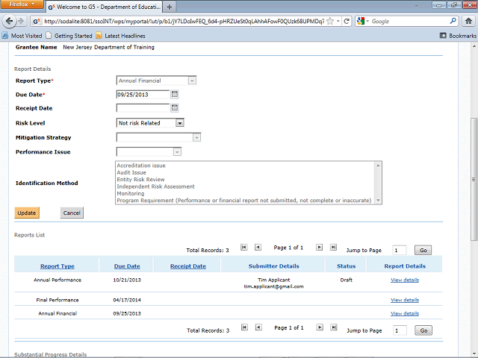
Task: Open the Receipt Date calendar picker
Action: (175, 108)
